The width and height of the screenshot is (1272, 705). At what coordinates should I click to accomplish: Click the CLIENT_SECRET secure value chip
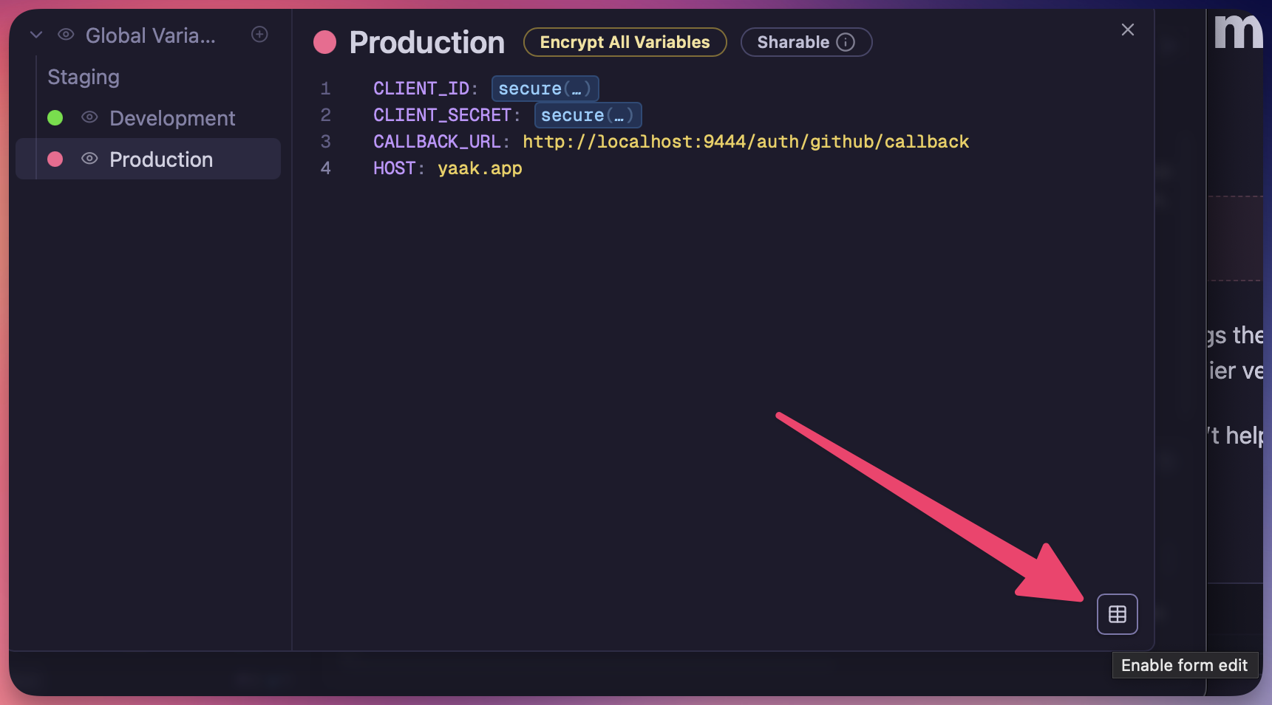[588, 115]
